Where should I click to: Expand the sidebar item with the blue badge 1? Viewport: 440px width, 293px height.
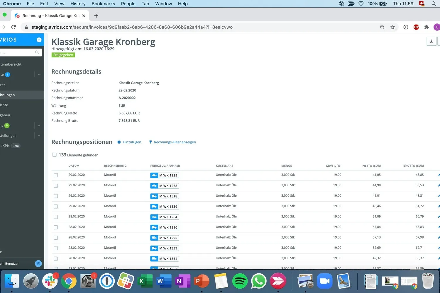click(39, 75)
